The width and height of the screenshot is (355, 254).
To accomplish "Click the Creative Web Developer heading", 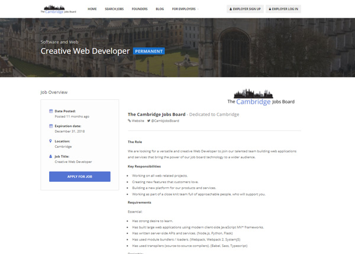I will pyautogui.click(x=85, y=51).
